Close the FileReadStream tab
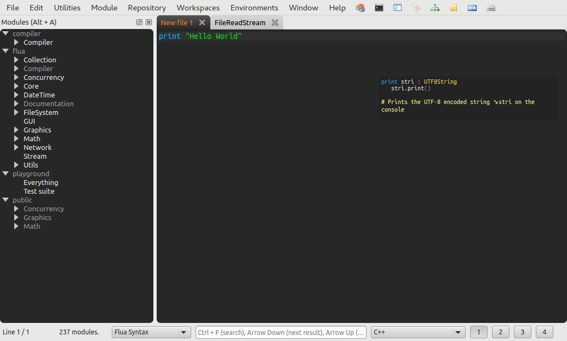567x341 pixels. 275,22
